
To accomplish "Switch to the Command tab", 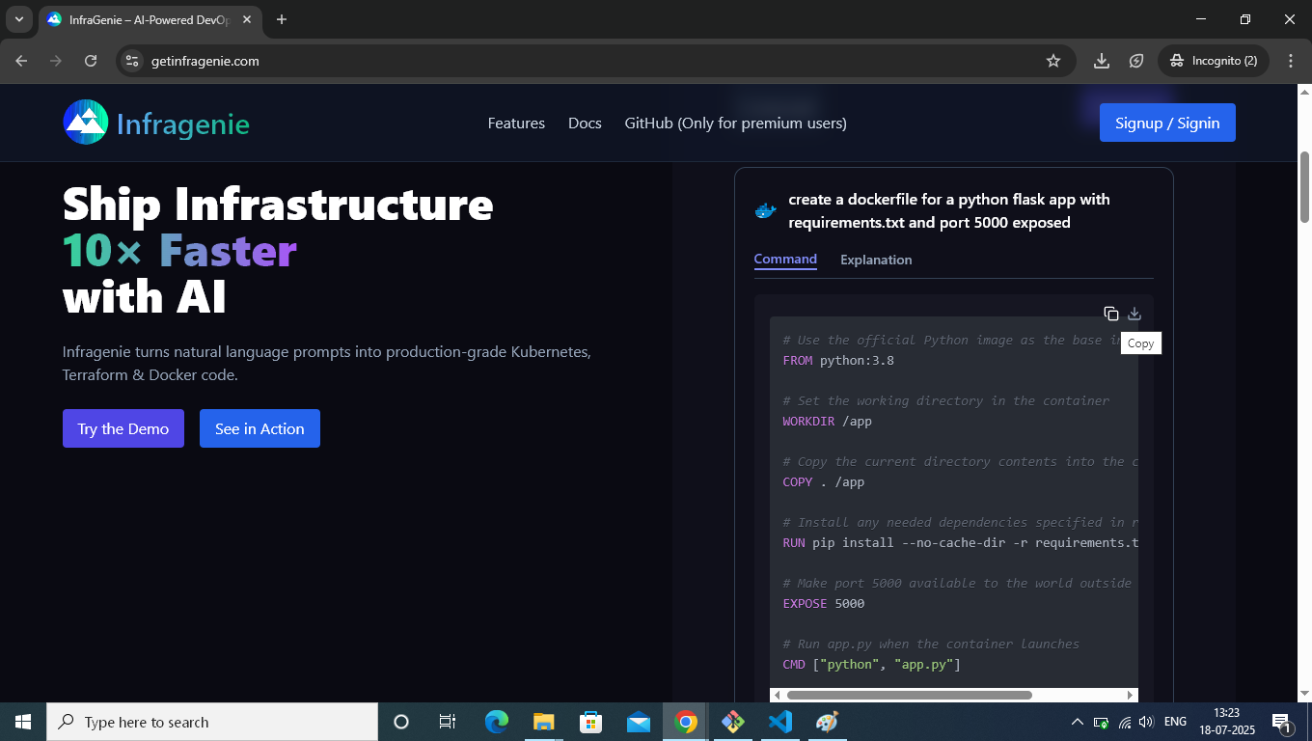I will coord(785,260).
